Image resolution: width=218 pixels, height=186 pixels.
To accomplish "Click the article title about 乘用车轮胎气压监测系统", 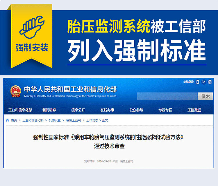I will click(x=108, y=137).
